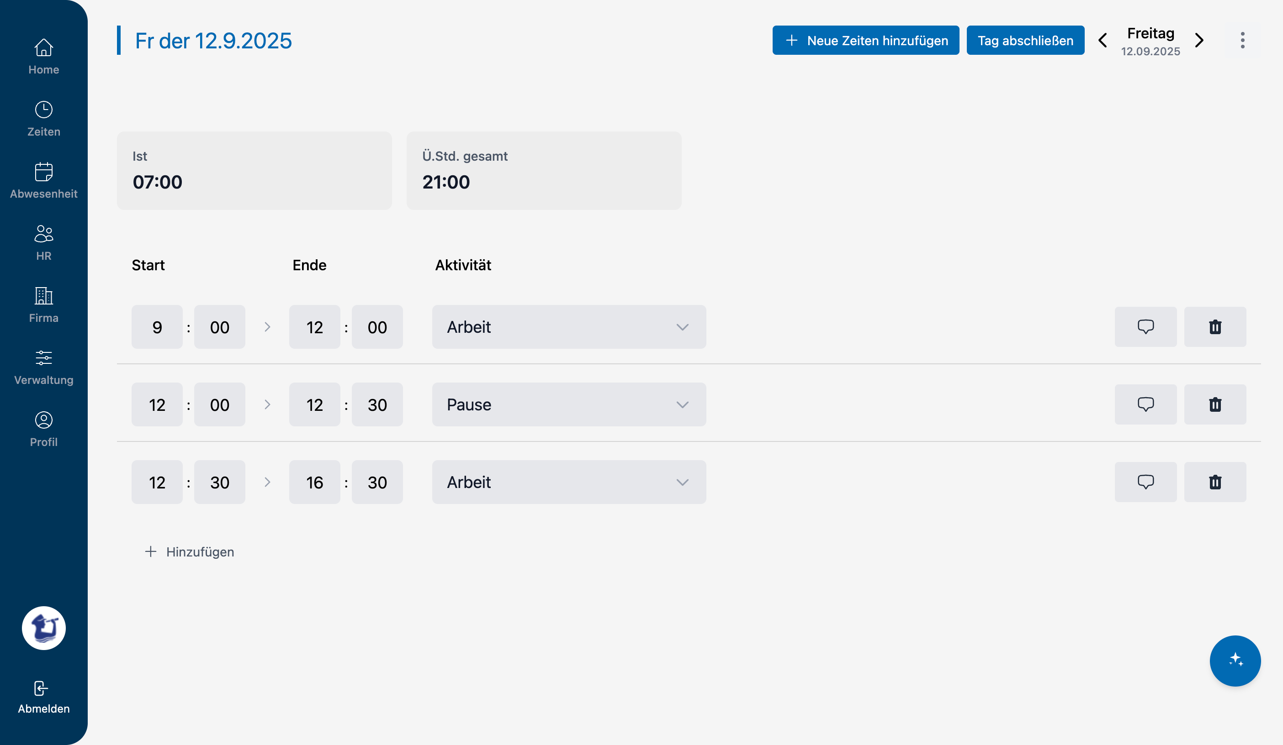Go to the next day arrow
This screenshot has width=1283, height=745.
coord(1199,40)
